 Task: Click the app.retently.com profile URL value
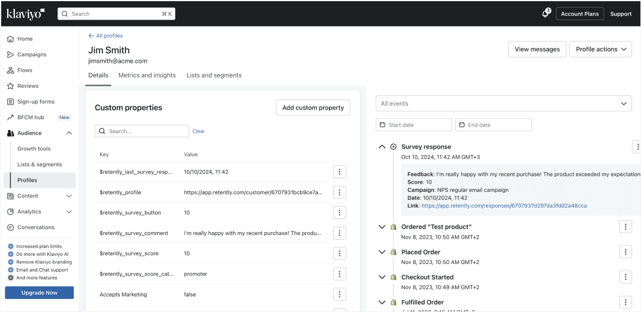pyautogui.click(x=253, y=192)
